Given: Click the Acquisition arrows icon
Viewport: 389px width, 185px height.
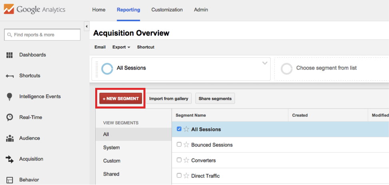Looking at the screenshot, I should tap(10, 159).
